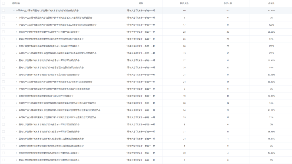The height and width of the screenshot is (164, 292).
Task: Click the 团员人数 column header
Action: click(x=184, y=4)
